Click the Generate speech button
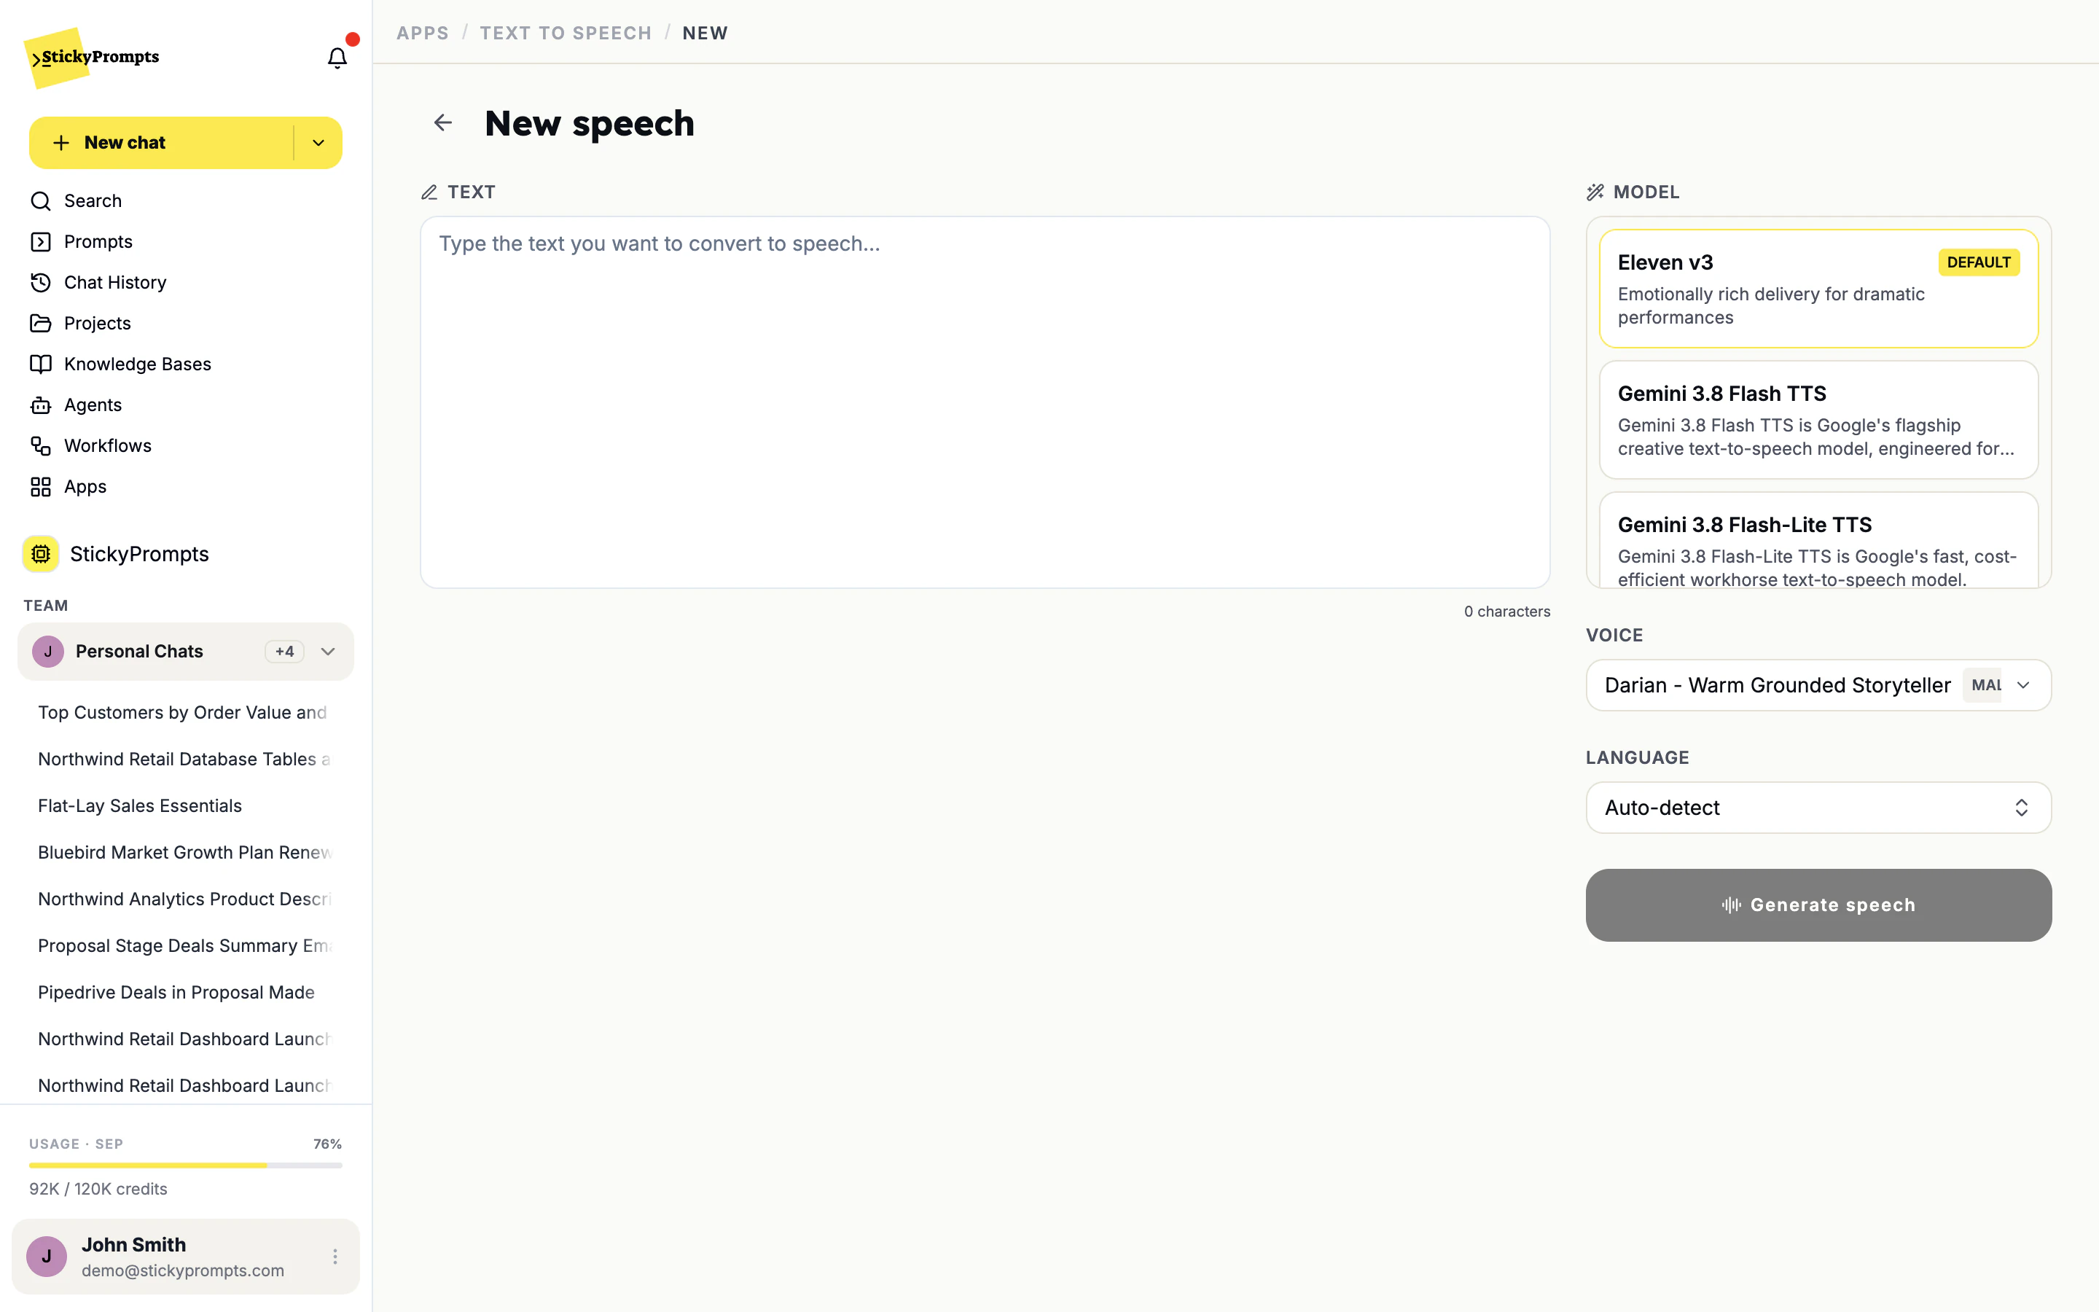This screenshot has height=1312, width=2099. pyautogui.click(x=1818, y=905)
